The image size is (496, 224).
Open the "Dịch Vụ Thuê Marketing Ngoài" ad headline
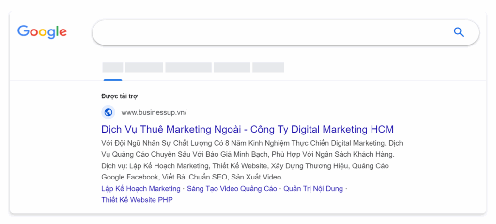(x=247, y=129)
